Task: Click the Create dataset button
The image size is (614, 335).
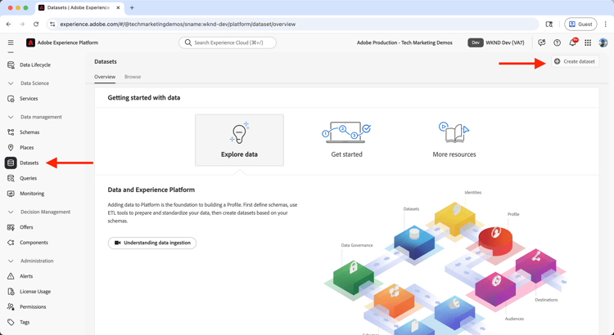Action: click(x=575, y=61)
